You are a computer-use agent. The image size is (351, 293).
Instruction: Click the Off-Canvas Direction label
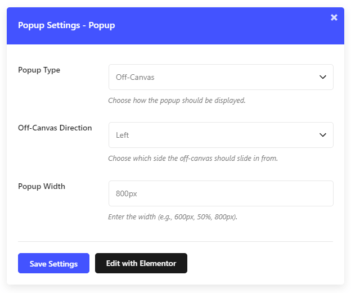[55, 128]
